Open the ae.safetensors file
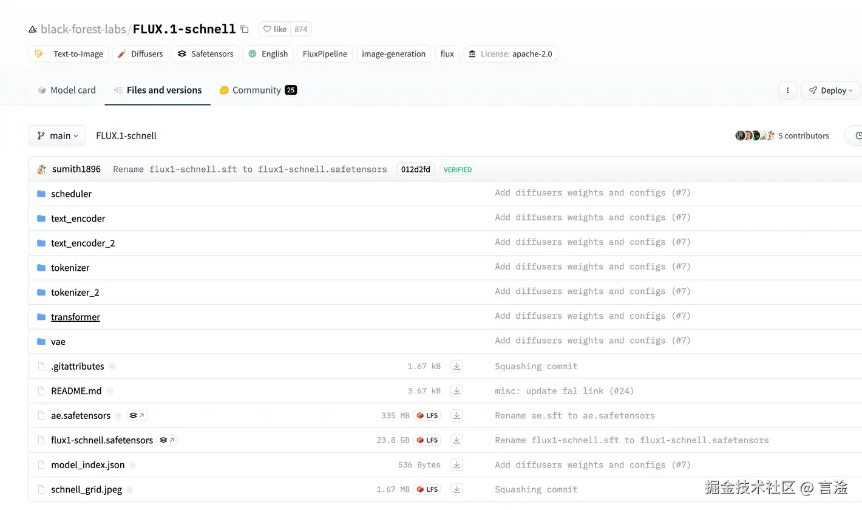862x510 pixels. 81,416
